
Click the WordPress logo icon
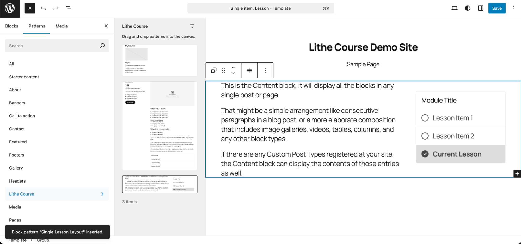(10, 8)
